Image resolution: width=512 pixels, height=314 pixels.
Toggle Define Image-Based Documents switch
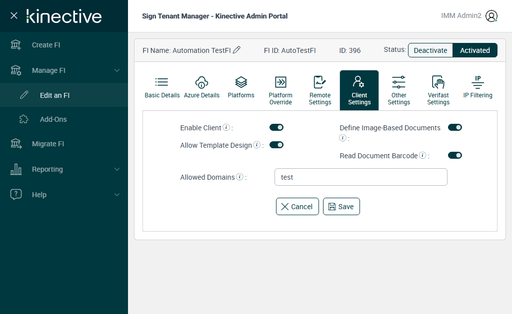pyautogui.click(x=455, y=127)
